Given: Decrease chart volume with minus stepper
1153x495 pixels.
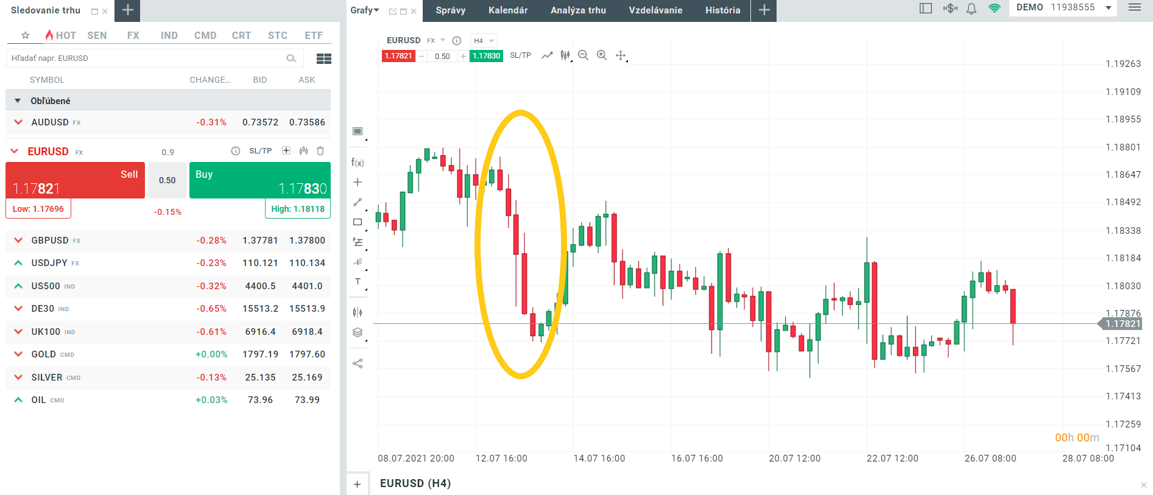Looking at the screenshot, I should 421,56.
